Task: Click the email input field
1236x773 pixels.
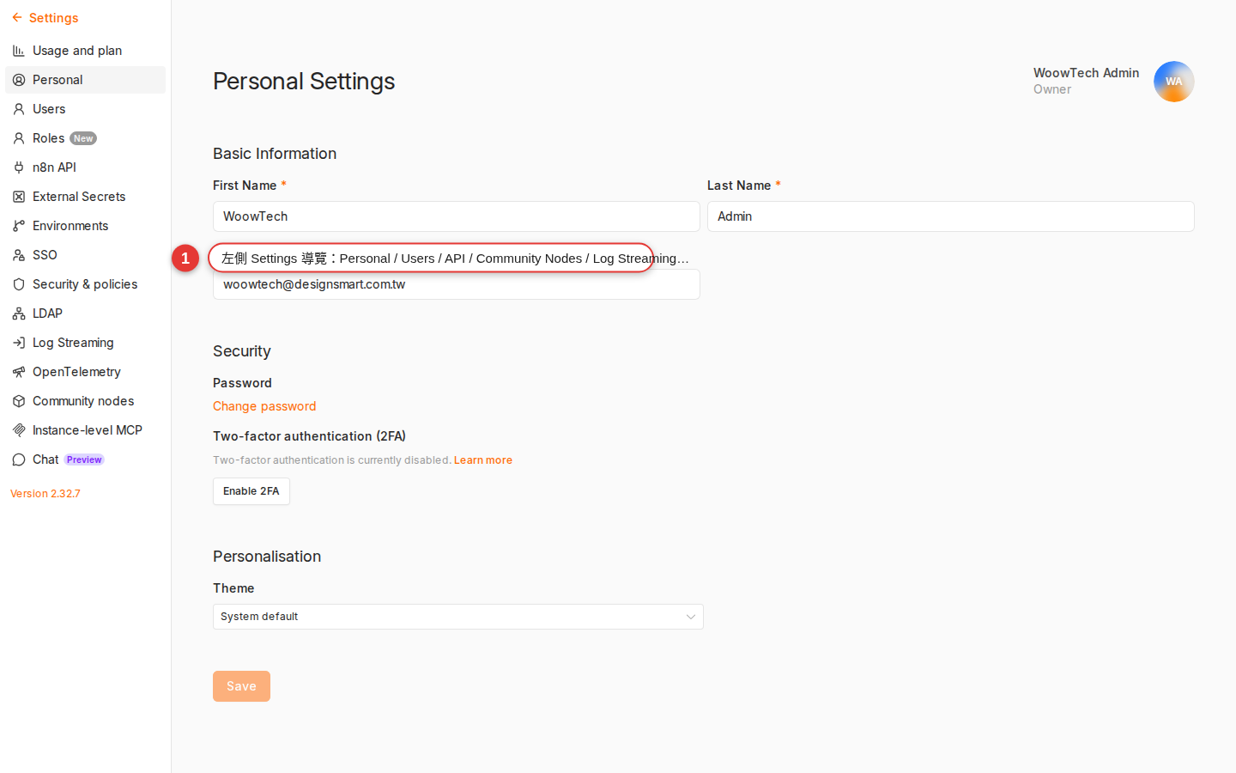Action: [x=457, y=284]
